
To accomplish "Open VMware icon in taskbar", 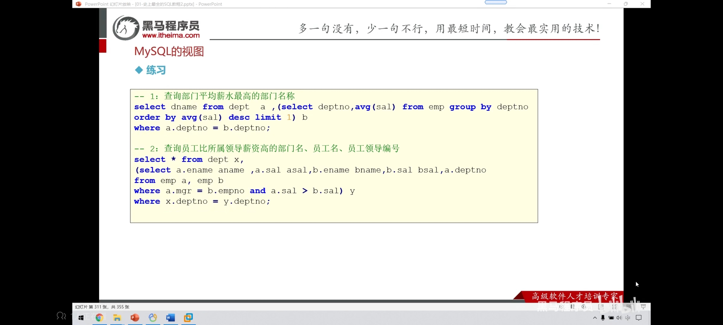I will tap(188, 318).
